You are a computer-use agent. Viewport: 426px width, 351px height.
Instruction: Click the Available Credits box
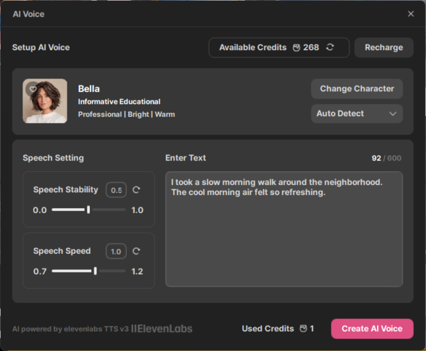279,48
